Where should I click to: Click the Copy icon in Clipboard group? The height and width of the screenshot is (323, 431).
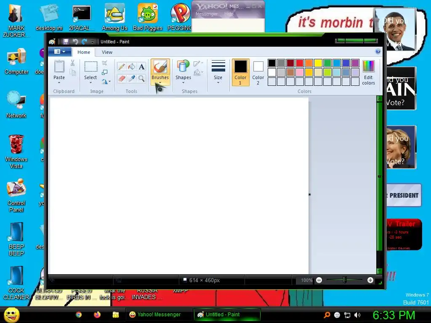tap(72, 72)
